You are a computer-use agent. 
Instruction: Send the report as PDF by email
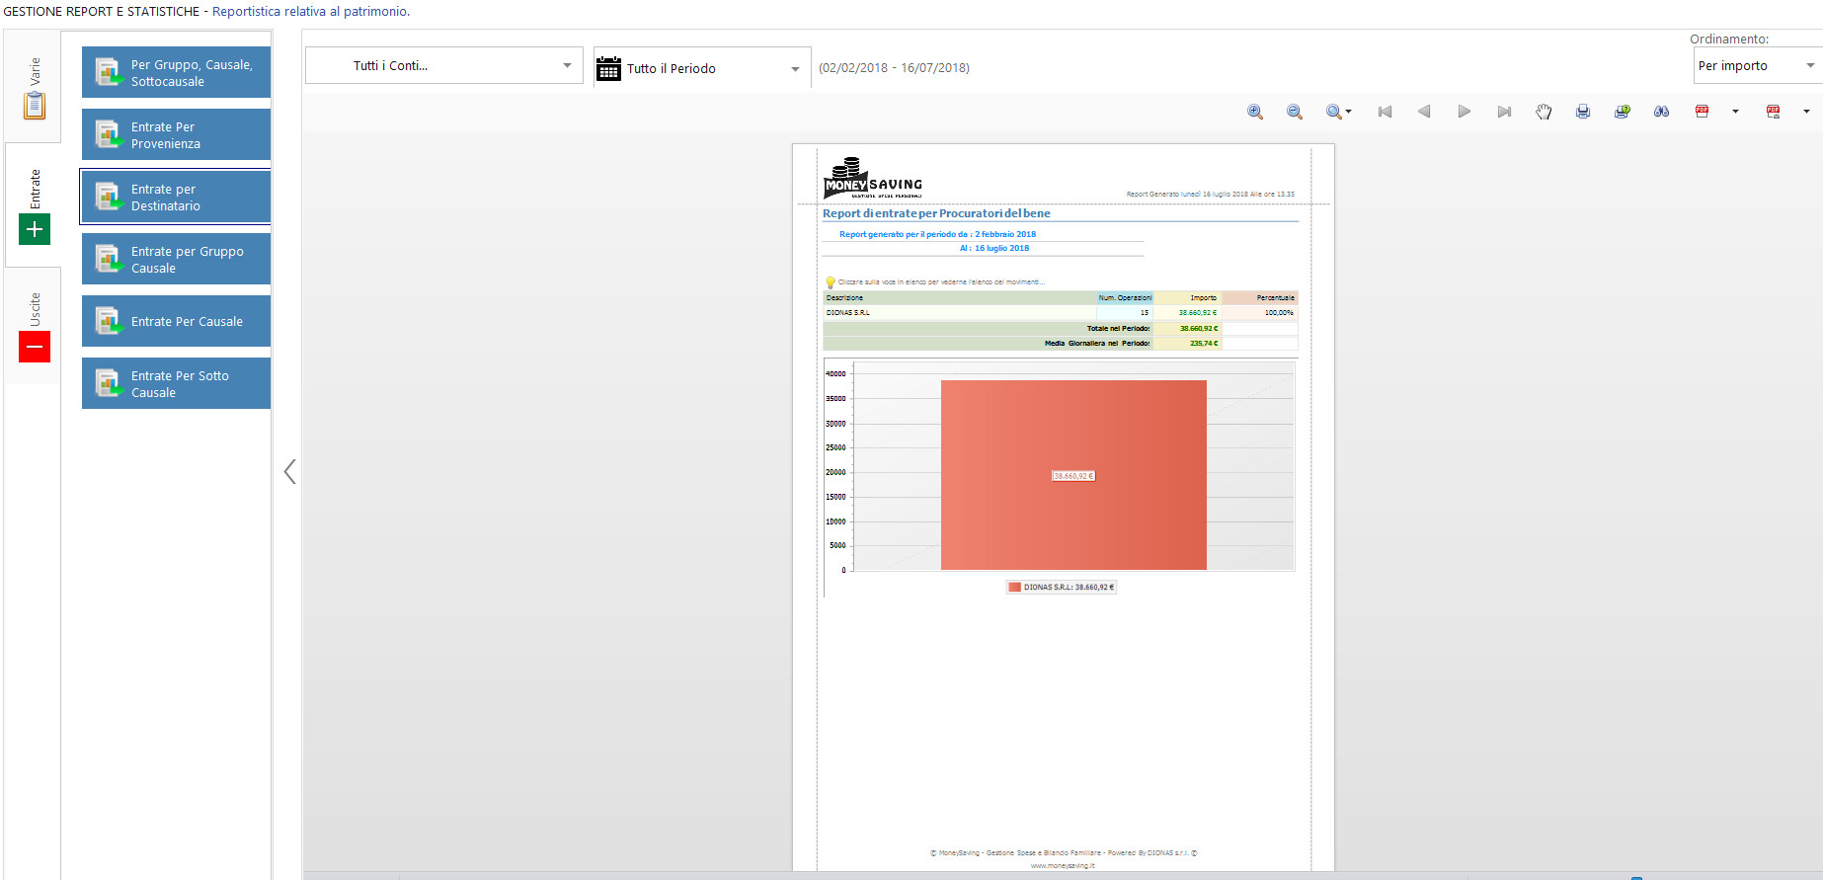coord(1774,112)
